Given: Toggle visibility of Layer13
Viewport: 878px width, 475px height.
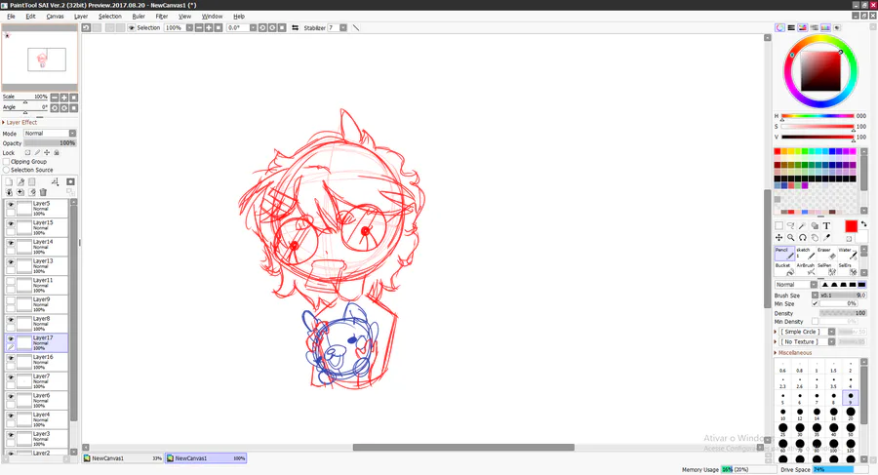Looking at the screenshot, I should [11, 261].
